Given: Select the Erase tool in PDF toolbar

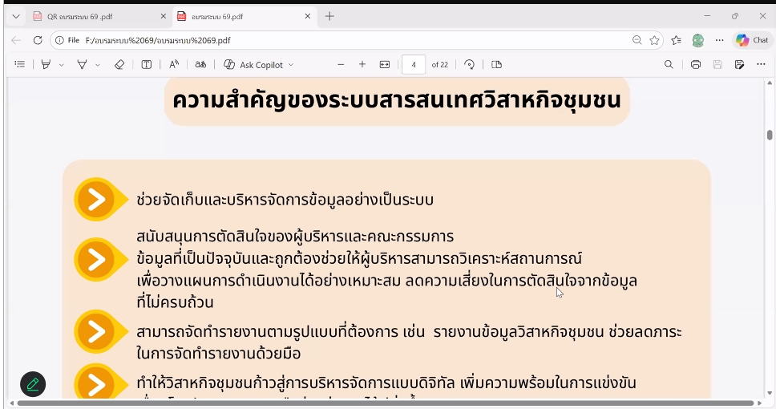Looking at the screenshot, I should [x=119, y=64].
